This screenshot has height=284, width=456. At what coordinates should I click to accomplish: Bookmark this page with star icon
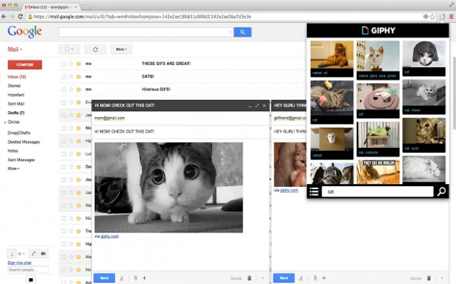pyautogui.click(x=432, y=17)
